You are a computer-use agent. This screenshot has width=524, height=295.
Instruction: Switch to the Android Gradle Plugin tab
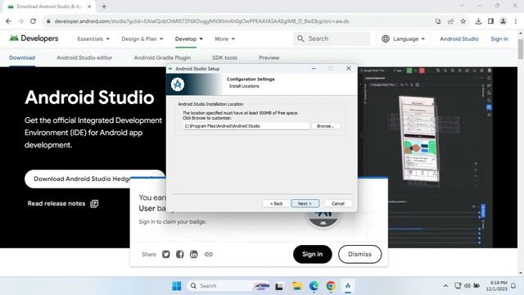[162, 57]
